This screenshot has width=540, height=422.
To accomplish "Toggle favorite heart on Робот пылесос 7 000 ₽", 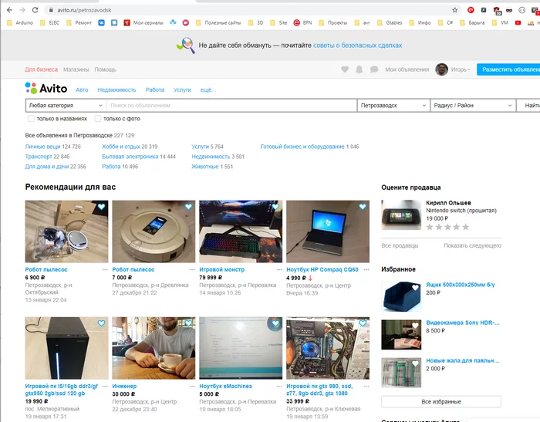I will pyautogui.click(x=188, y=207).
